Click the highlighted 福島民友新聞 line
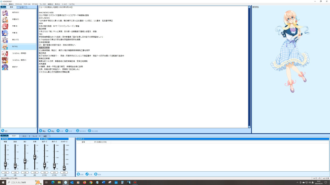The height and width of the screenshot is (185, 330). tap(44, 48)
